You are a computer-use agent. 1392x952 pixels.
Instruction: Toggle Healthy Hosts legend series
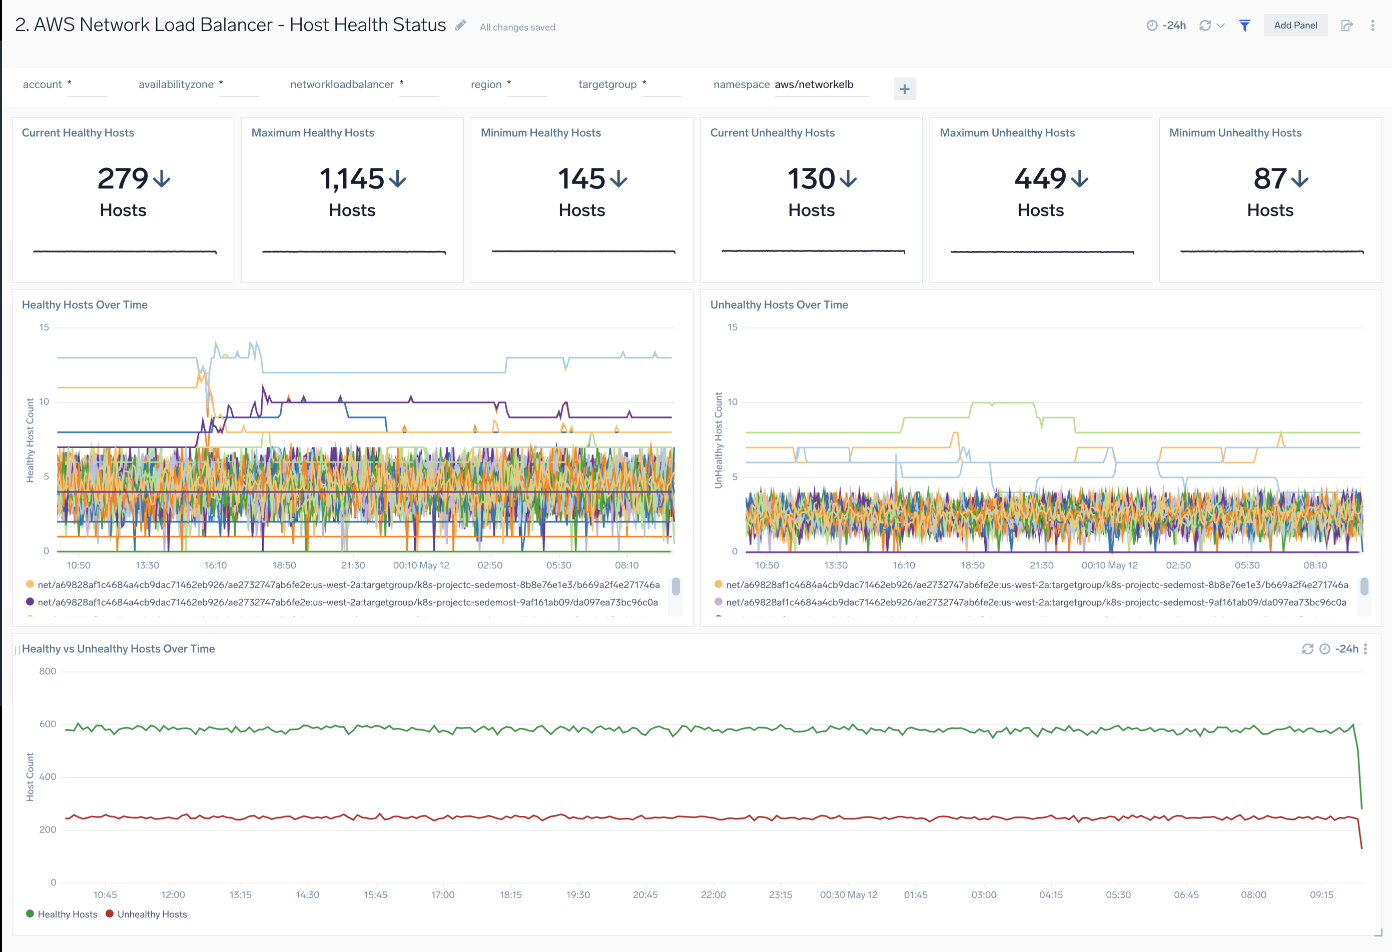pyautogui.click(x=62, y=914)
